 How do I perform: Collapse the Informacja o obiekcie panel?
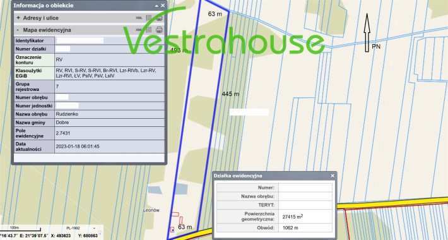pyautogui.click(x=156, y=6)
